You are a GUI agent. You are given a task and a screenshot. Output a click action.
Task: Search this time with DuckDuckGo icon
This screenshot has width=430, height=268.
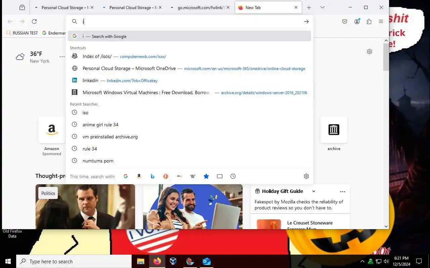point(166,176)
